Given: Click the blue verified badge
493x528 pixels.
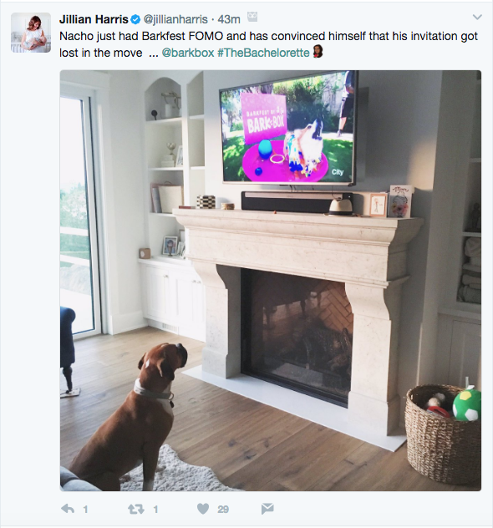Looking at the screenshot, I should click(135, 19).
